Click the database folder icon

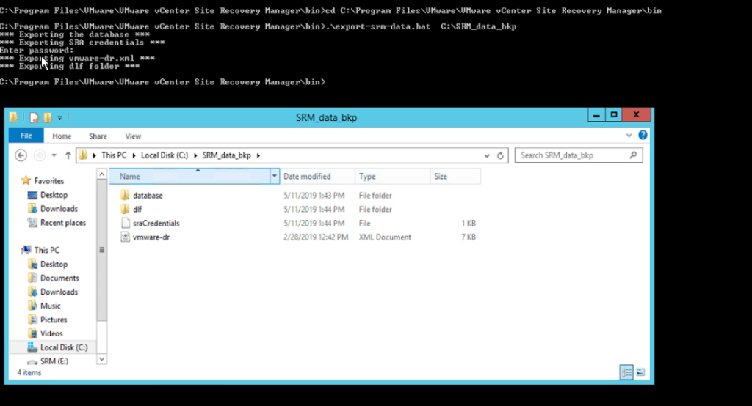125,195
